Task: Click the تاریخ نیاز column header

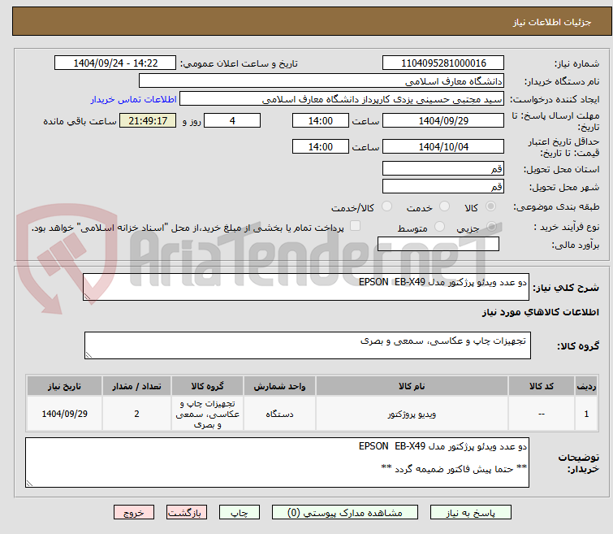Action: coord(64,386)
